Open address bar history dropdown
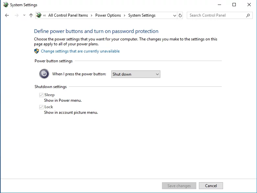The width and height of the screenshot is (257, 193). pos(175,16)
